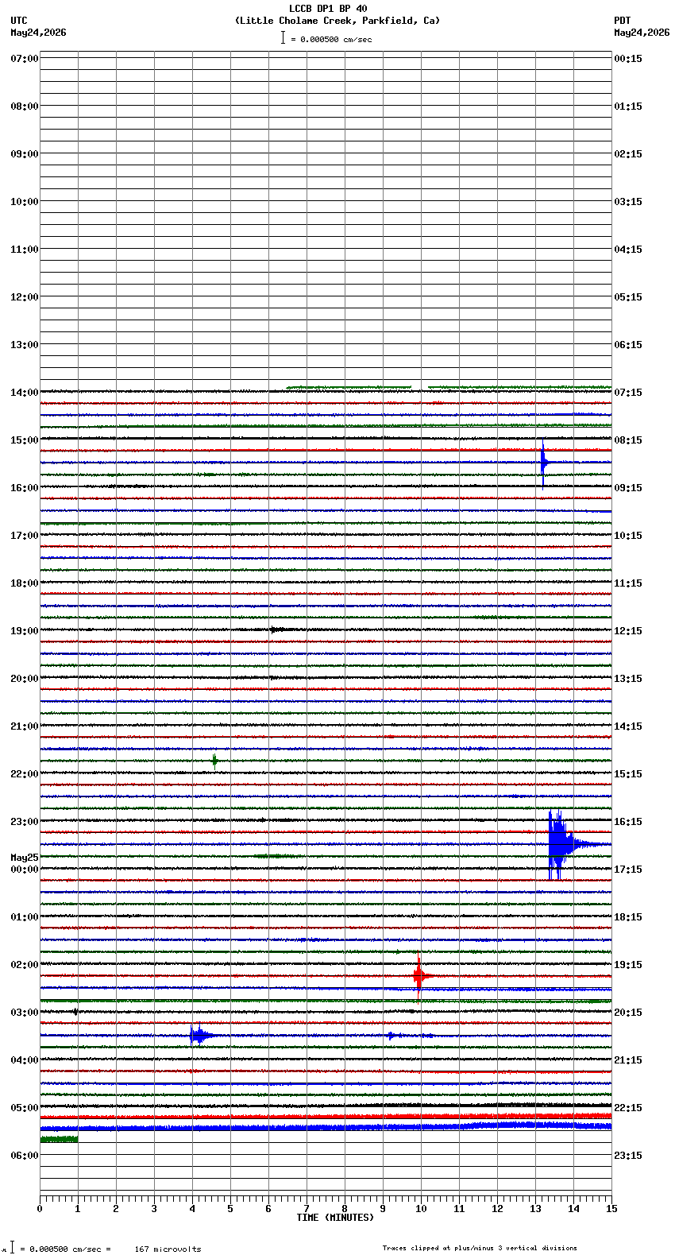
Task: Click the thick blue noisy trace at 05:30 UTC
Action: (326, 1126)
